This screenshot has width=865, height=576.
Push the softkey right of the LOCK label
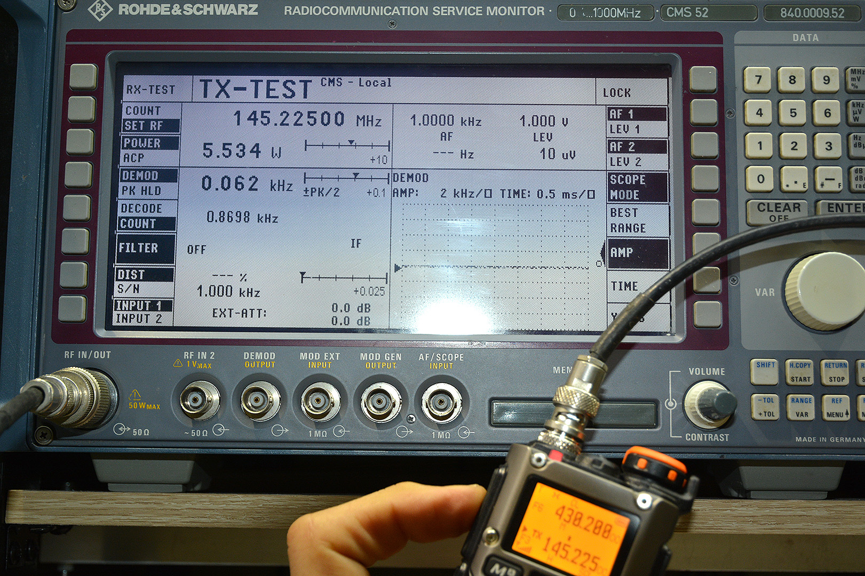(x=703, y=79)
